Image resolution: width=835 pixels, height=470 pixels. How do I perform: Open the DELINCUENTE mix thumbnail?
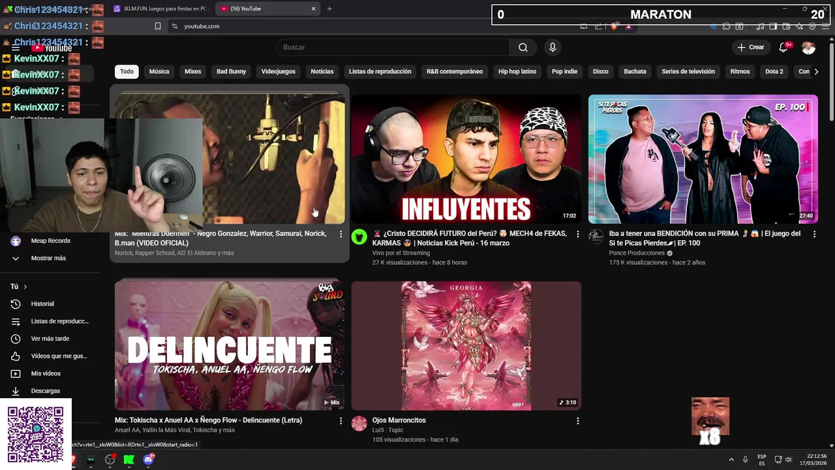point(230,345)
